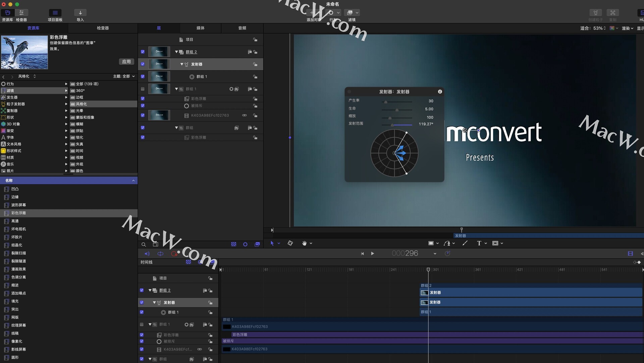Screen dimensions: 644x363
Task: Switch to the 媒体 tab
Action: (x=200, y=28)
